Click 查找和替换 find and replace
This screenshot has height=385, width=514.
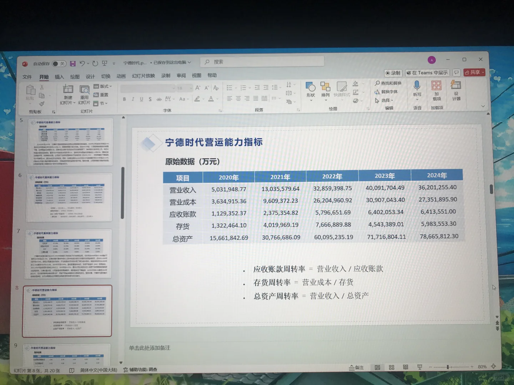[x=388, y=83]
